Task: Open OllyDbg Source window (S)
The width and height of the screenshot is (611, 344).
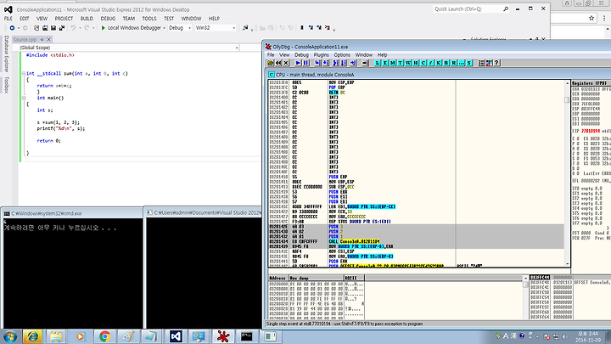Action: click(469, 63)
